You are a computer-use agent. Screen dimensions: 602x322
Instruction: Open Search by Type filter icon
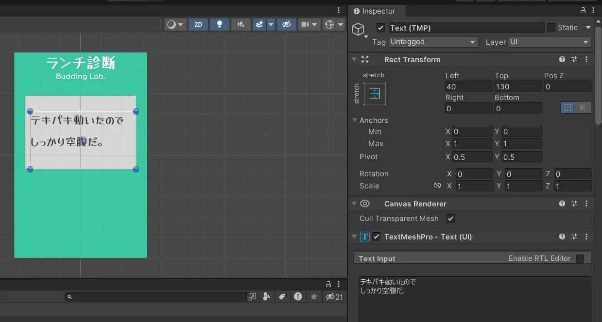point(266,296)
